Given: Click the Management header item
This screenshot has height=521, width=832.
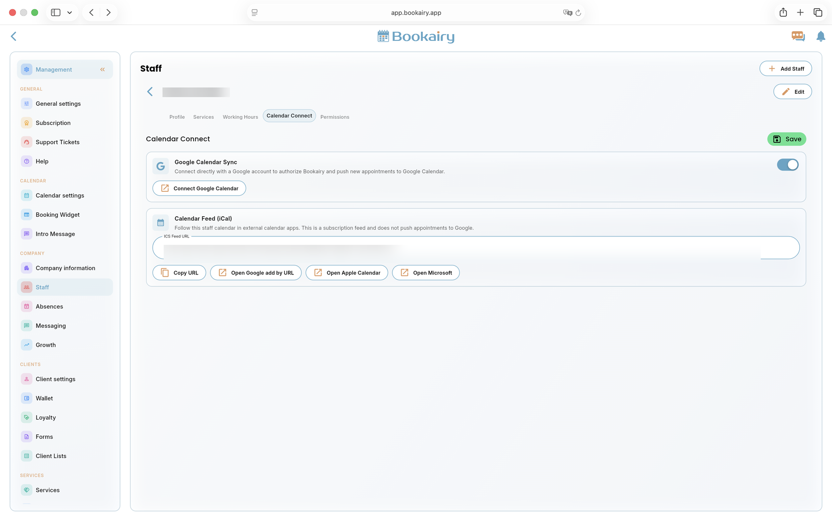Looking at the screenshot, I should (x=65, y=70).
